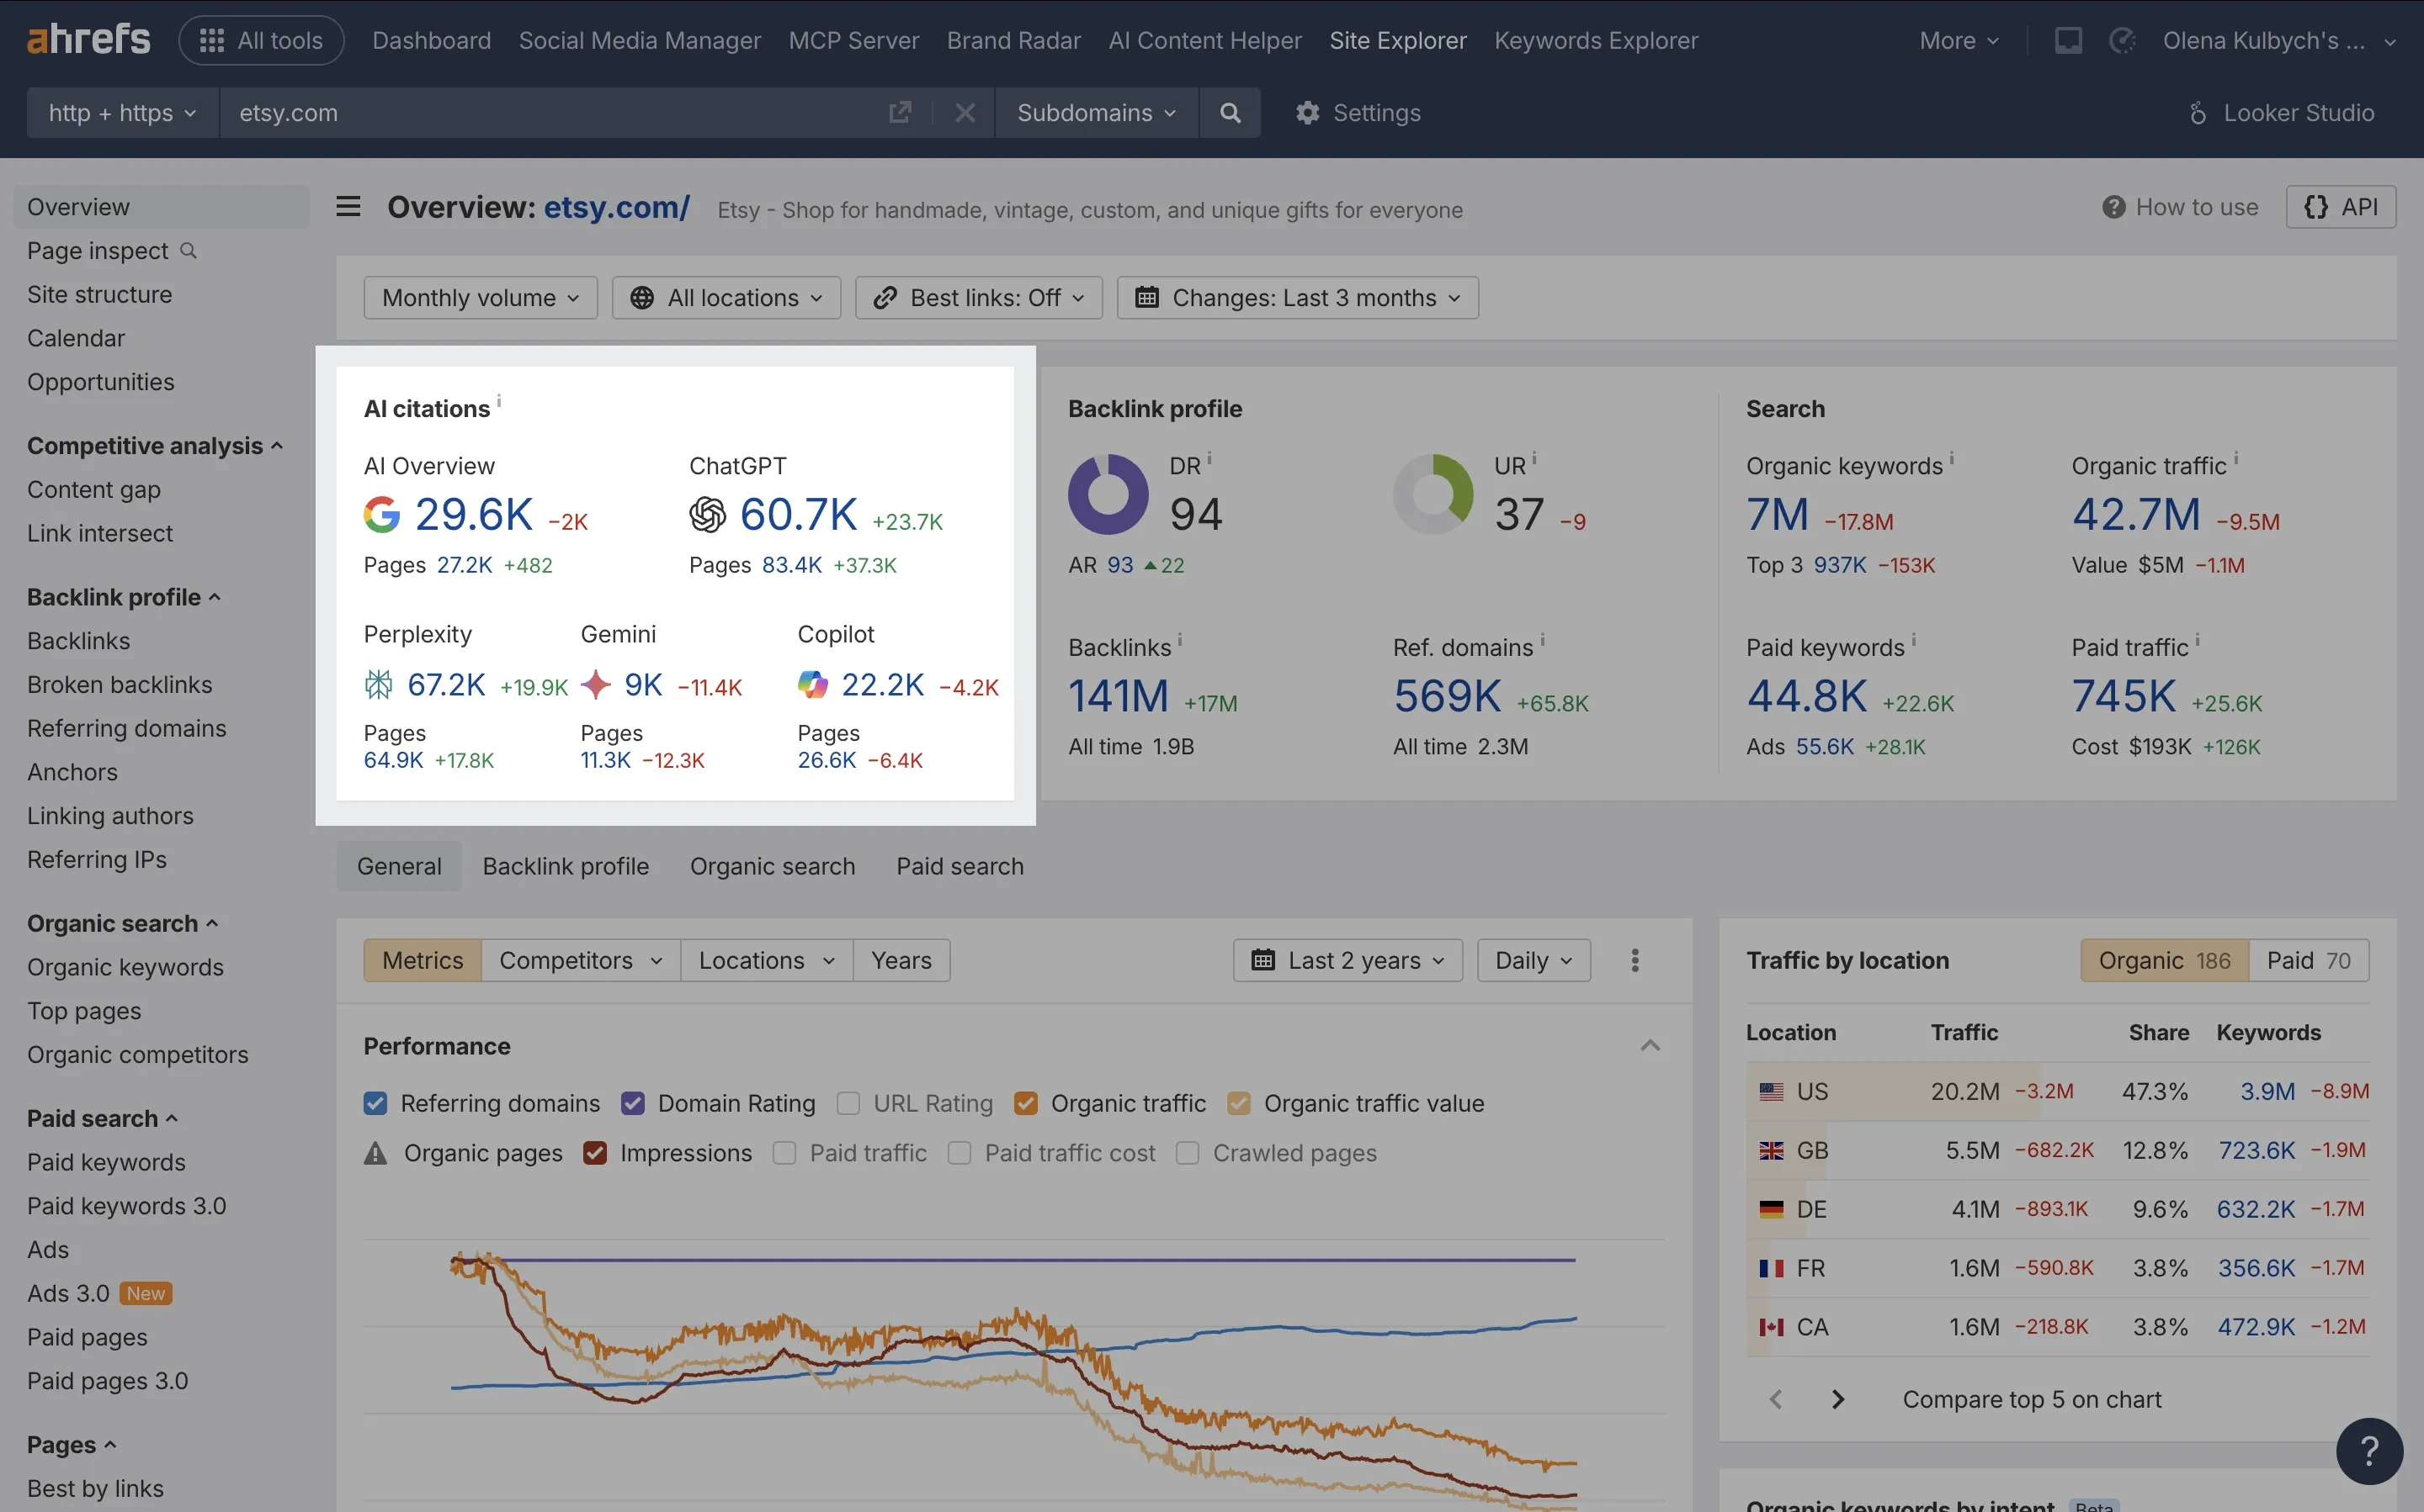Image resolution: width=2424 pixels, height=1512 pixels.
Task: Open the Subdomains mode dropdown
Action: pos(1095,112)
